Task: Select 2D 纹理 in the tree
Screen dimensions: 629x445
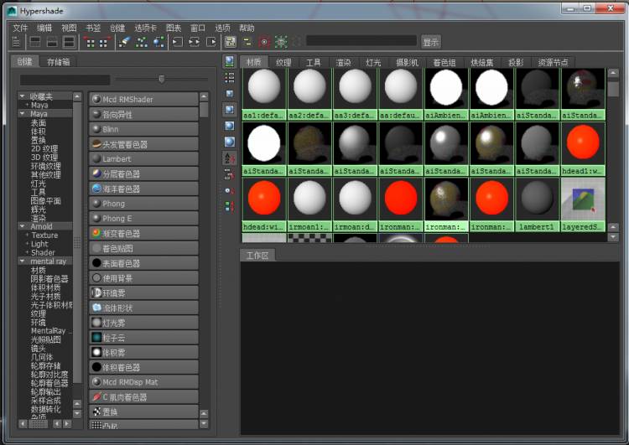Action: pos(44,148)
